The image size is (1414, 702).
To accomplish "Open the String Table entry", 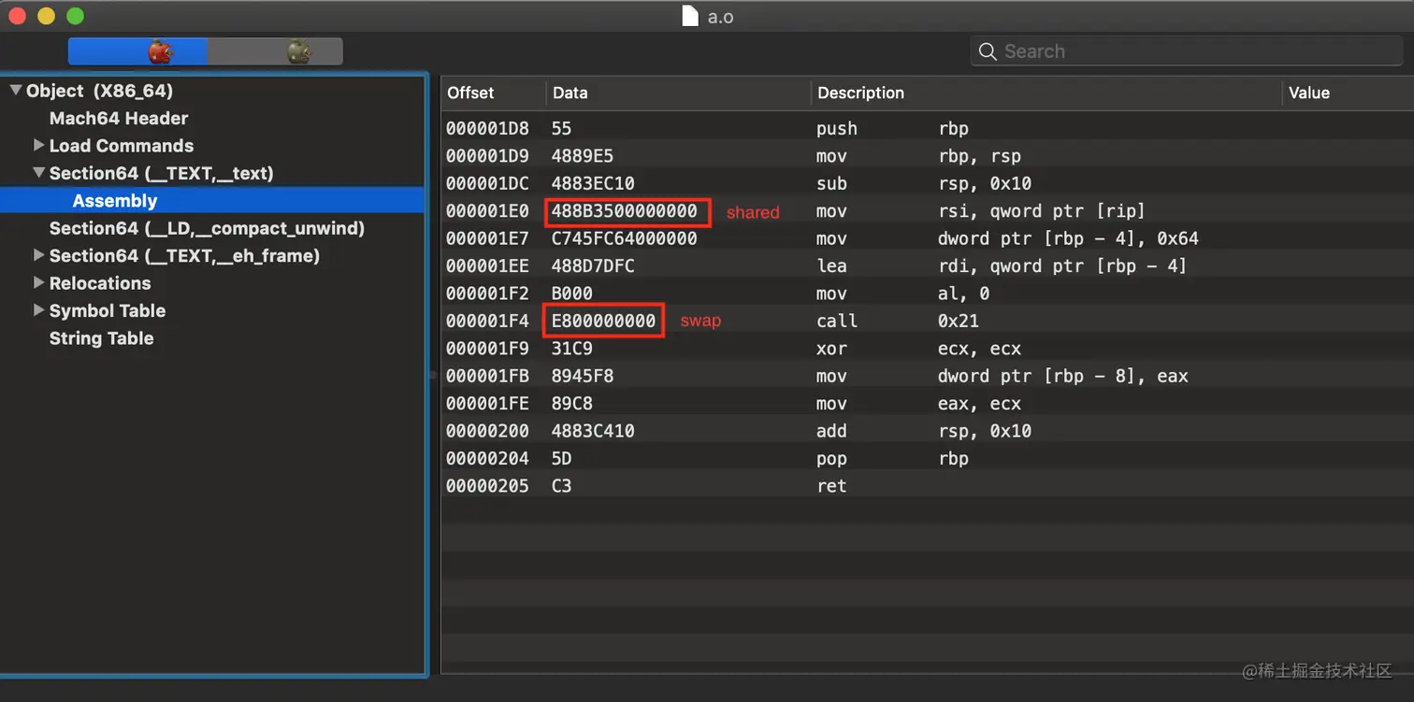I will [101, 338].
